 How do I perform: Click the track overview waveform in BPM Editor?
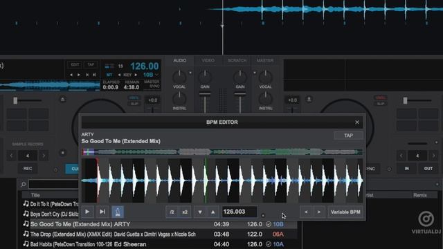coord(222,152)
